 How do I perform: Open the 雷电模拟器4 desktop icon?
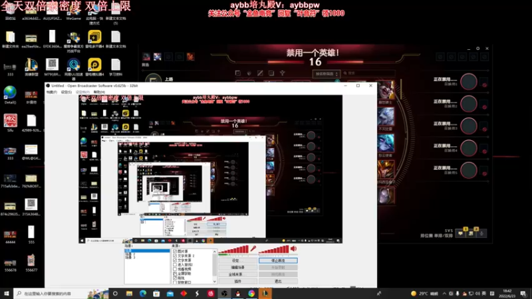94,67
